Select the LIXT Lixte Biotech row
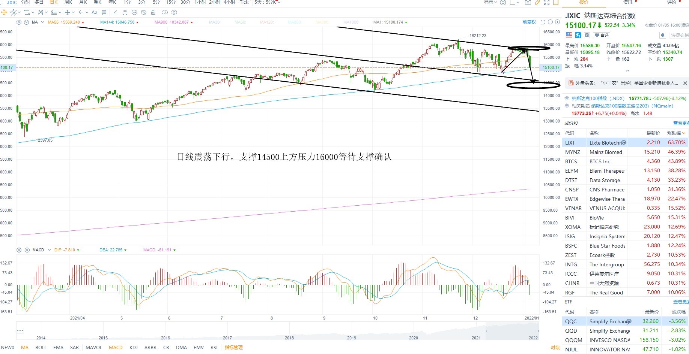This screenshot has width=689, height=354. tap(625, 142)
